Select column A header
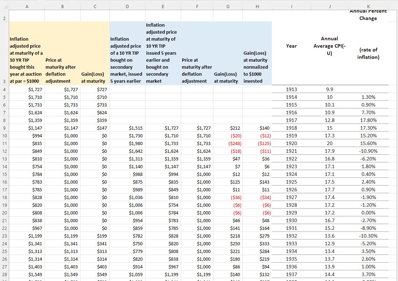The width and height of the screenshot is (398, 281). click(27, 7)
